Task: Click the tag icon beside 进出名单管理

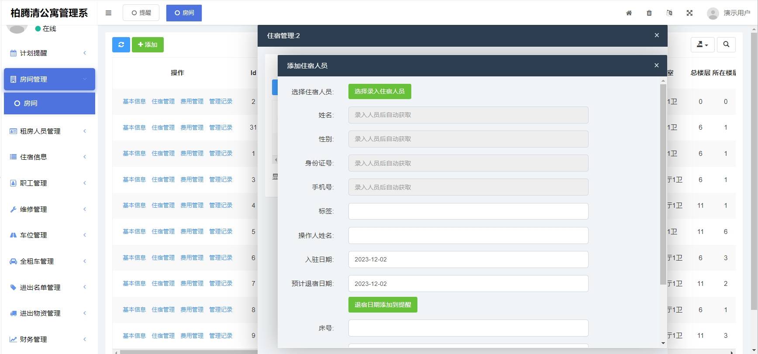Action: (x=13, y=287)
